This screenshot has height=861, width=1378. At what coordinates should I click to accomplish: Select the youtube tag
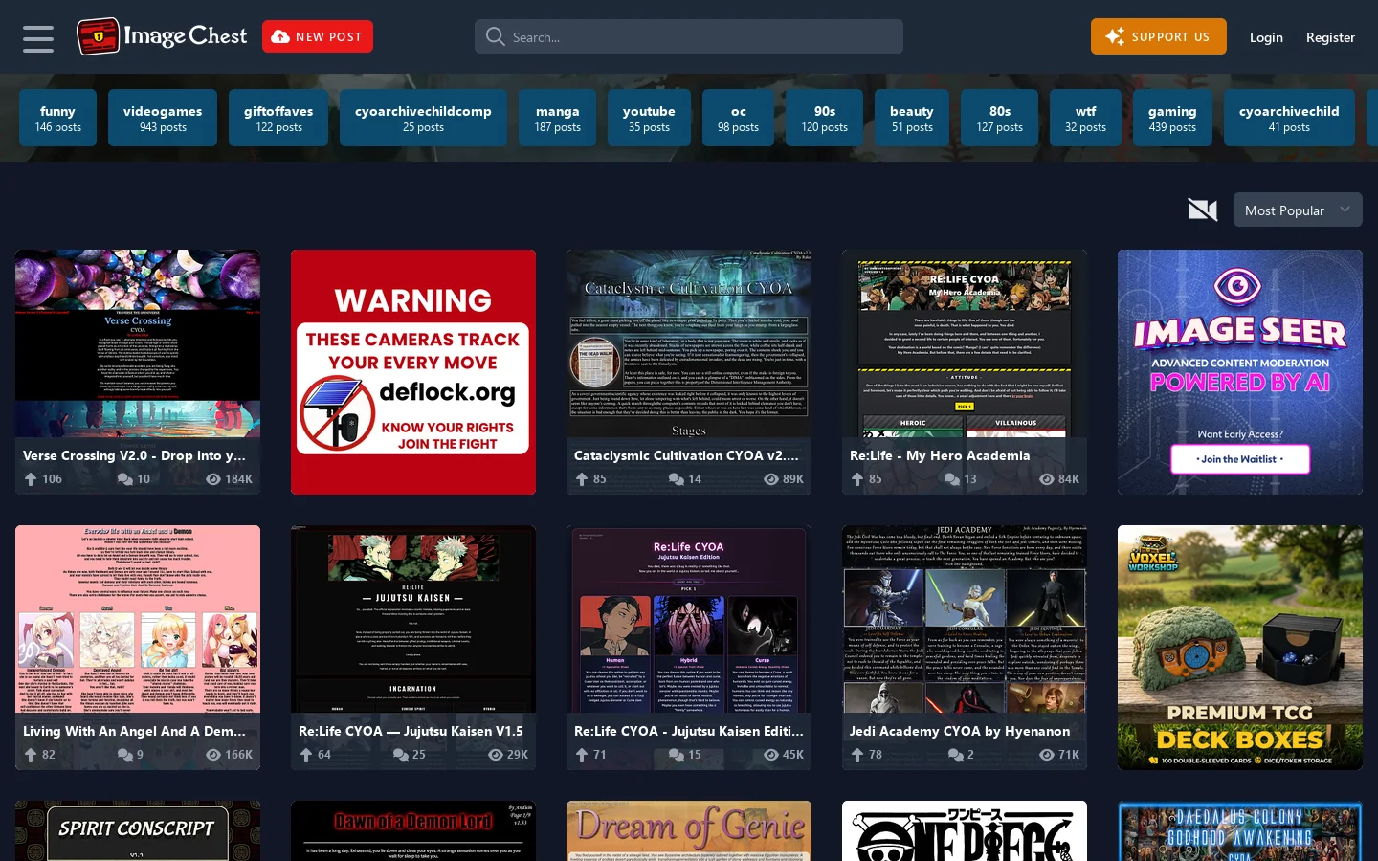649,118
